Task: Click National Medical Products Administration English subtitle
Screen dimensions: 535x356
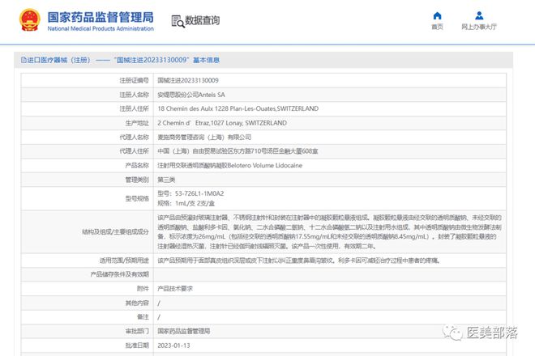Action: pos(101,28)
